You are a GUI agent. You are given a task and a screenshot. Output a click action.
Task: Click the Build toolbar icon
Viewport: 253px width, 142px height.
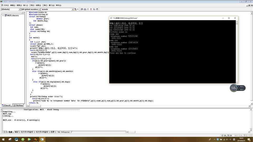[85, 9]
